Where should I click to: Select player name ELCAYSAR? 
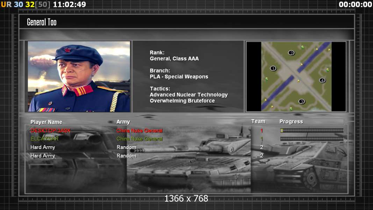pos(44,139)
